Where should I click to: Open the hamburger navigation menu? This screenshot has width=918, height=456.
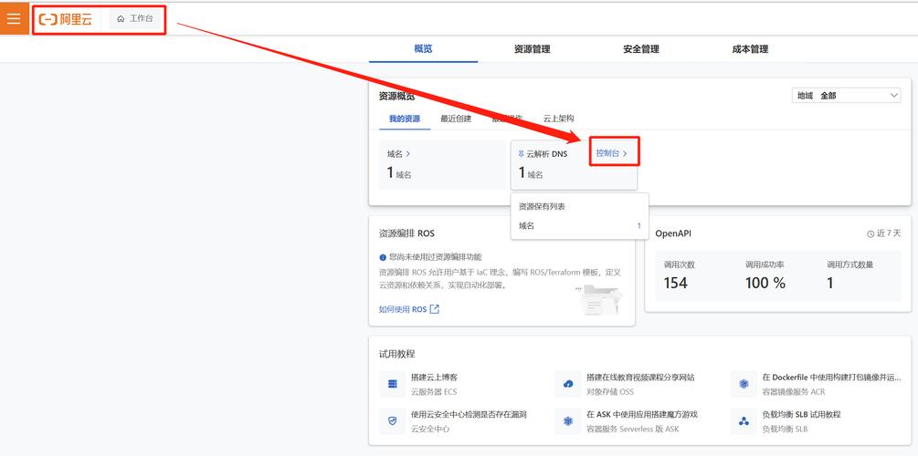tap(14, 18)
